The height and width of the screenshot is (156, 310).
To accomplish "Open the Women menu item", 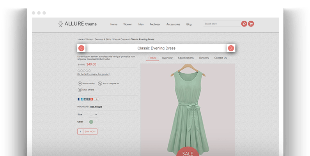I will (x=128, y=24).
